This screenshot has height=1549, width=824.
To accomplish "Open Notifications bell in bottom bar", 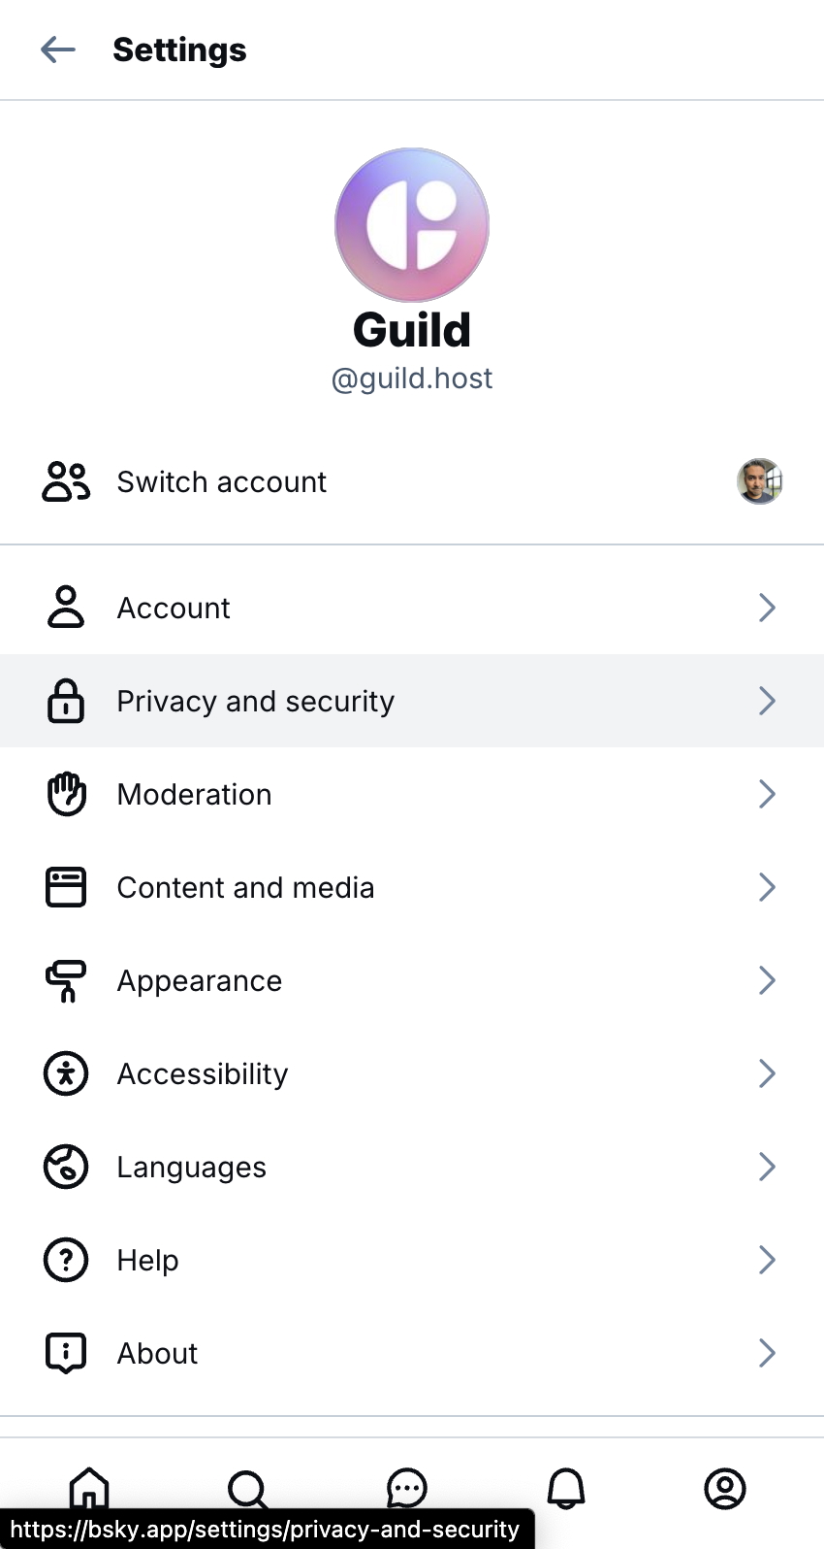I will point(566,1488).
